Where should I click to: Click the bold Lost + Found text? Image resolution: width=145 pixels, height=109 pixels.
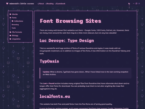point(49,83)
